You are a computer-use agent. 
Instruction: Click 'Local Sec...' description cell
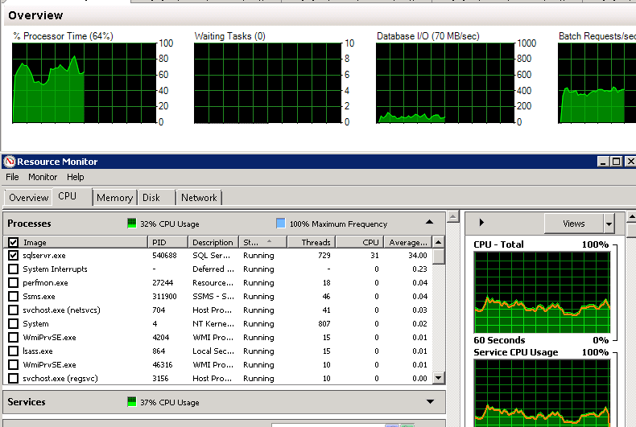pos(213,351)
